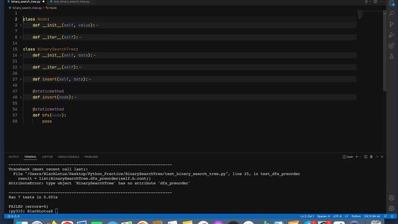Split the editor with the split icon
The image size is (398, 224).
click(x=376, y=1)
